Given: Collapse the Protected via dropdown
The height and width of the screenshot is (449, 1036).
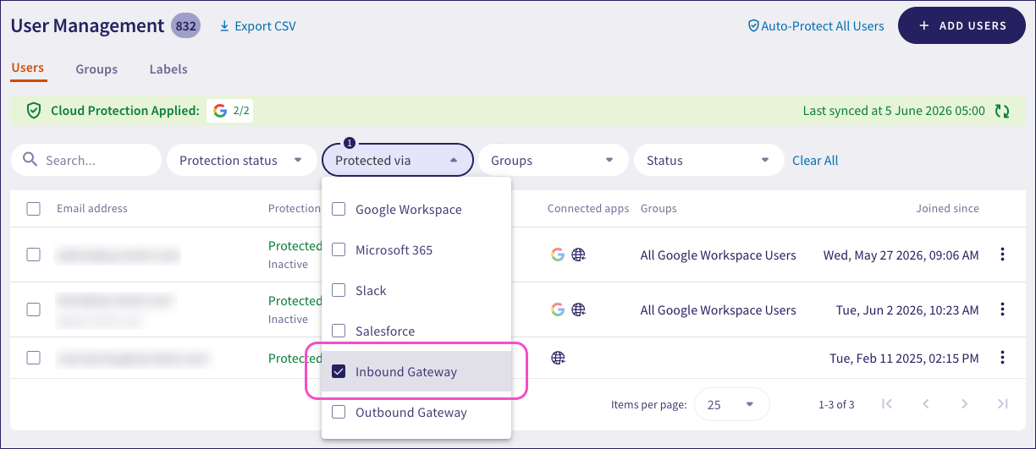Looking at the screenshot, I should coord(397,160).
